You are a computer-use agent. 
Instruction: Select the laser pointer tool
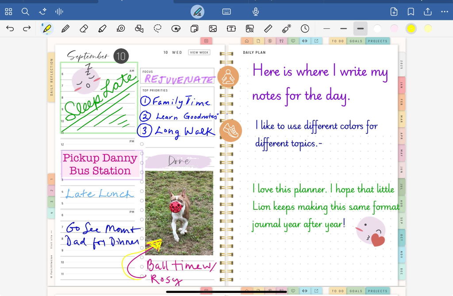(x=287, y=29)
